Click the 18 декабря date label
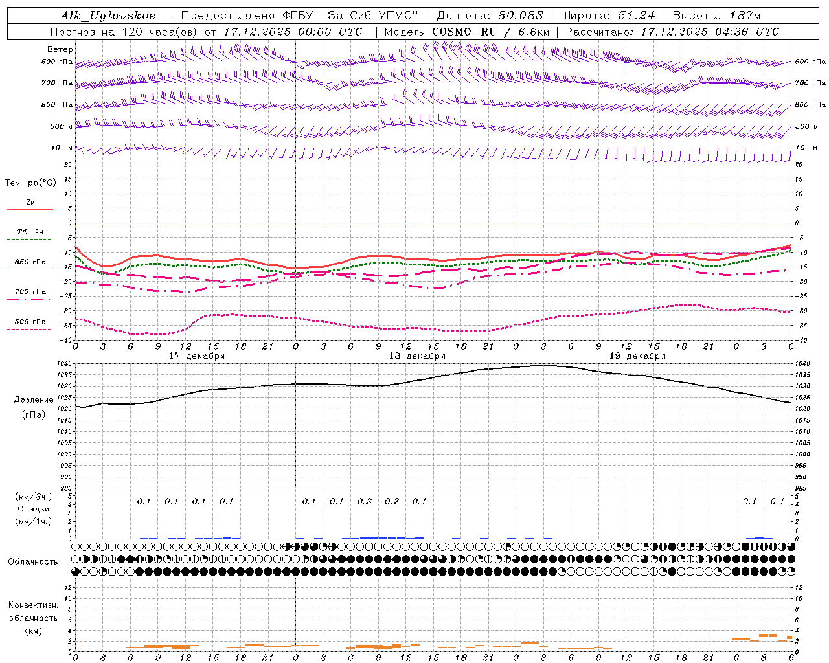829x663 pixels. [417, 356]
